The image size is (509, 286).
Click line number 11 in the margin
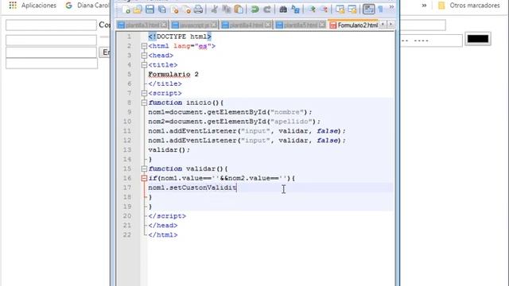tap(127, 131)
